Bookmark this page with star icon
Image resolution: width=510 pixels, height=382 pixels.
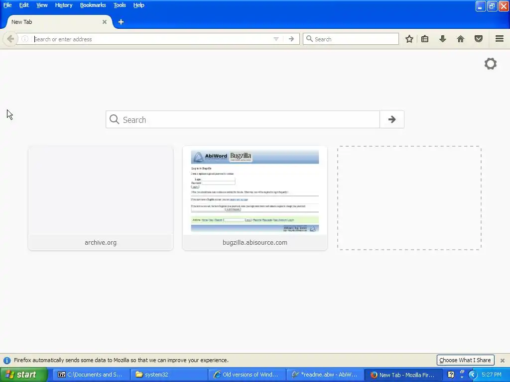(409, 39)
